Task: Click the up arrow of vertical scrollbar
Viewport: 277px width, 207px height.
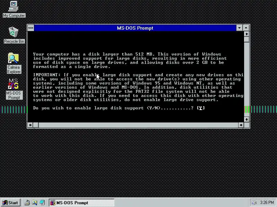Action: coord(247,34)
